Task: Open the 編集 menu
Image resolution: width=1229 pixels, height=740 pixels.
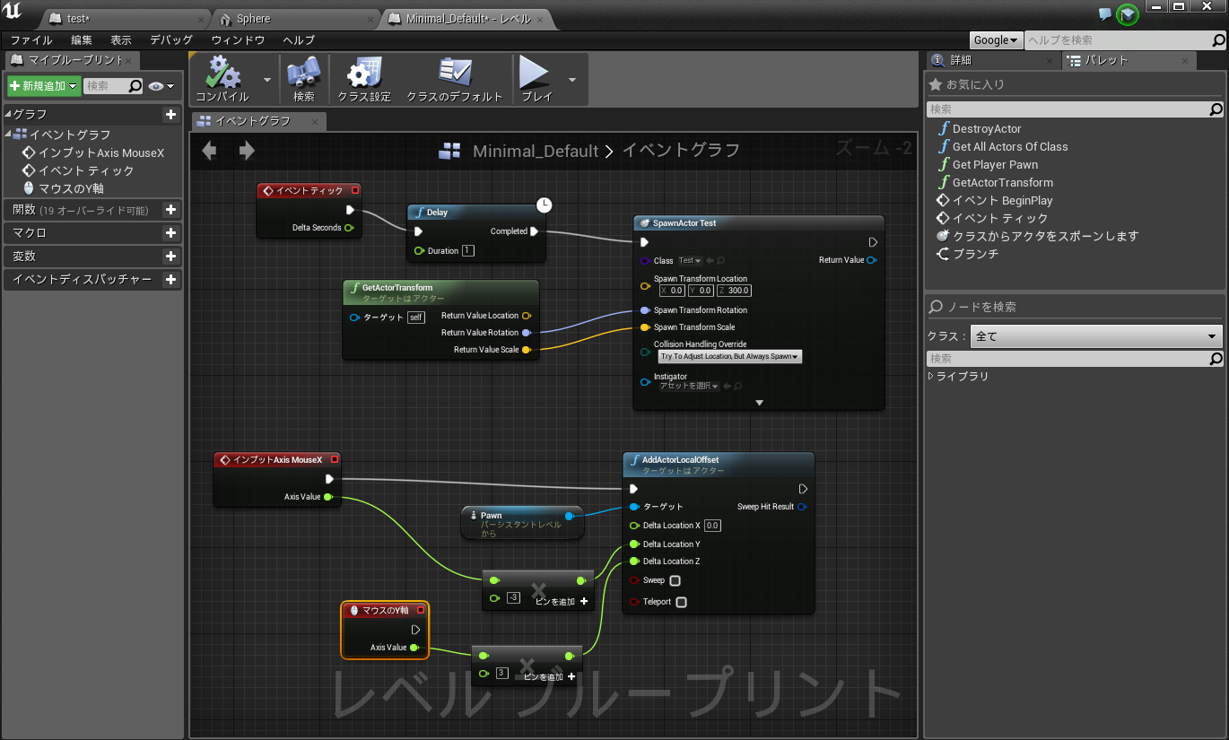Action: (82, 40)
